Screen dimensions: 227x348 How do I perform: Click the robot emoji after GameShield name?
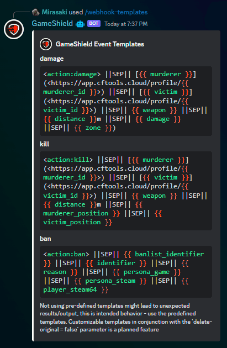pyautogui.click(x=80, y=24)
